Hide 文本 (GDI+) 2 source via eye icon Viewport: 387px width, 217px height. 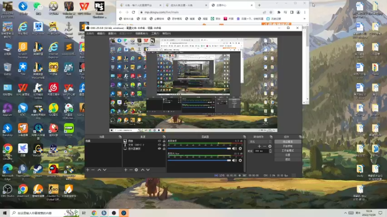tap(159, 145)
